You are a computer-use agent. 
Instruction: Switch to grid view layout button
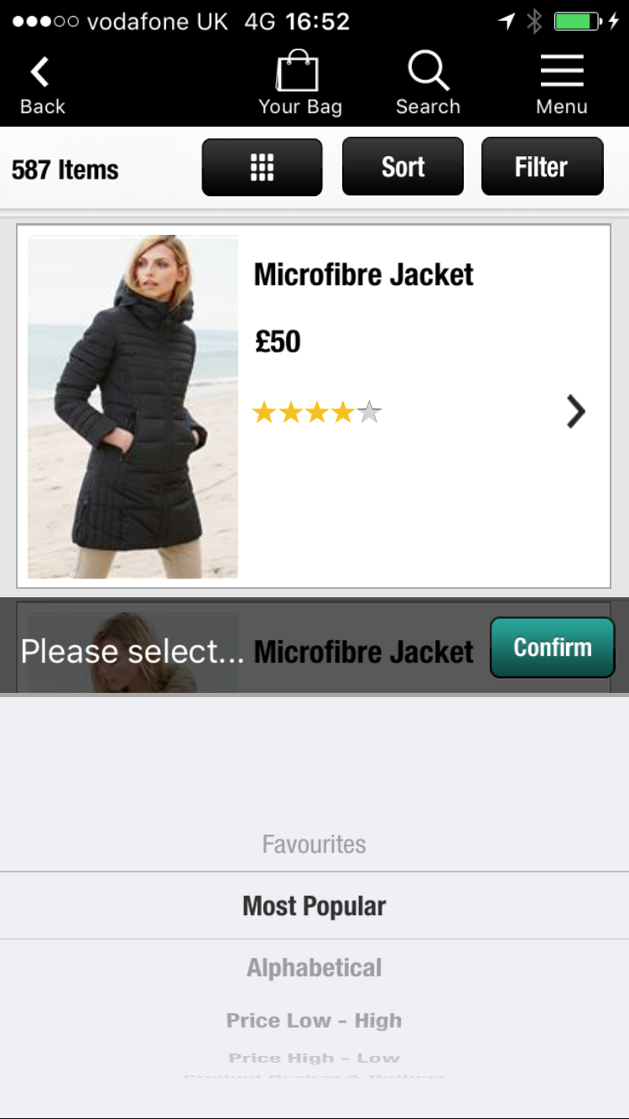(263, 167)
